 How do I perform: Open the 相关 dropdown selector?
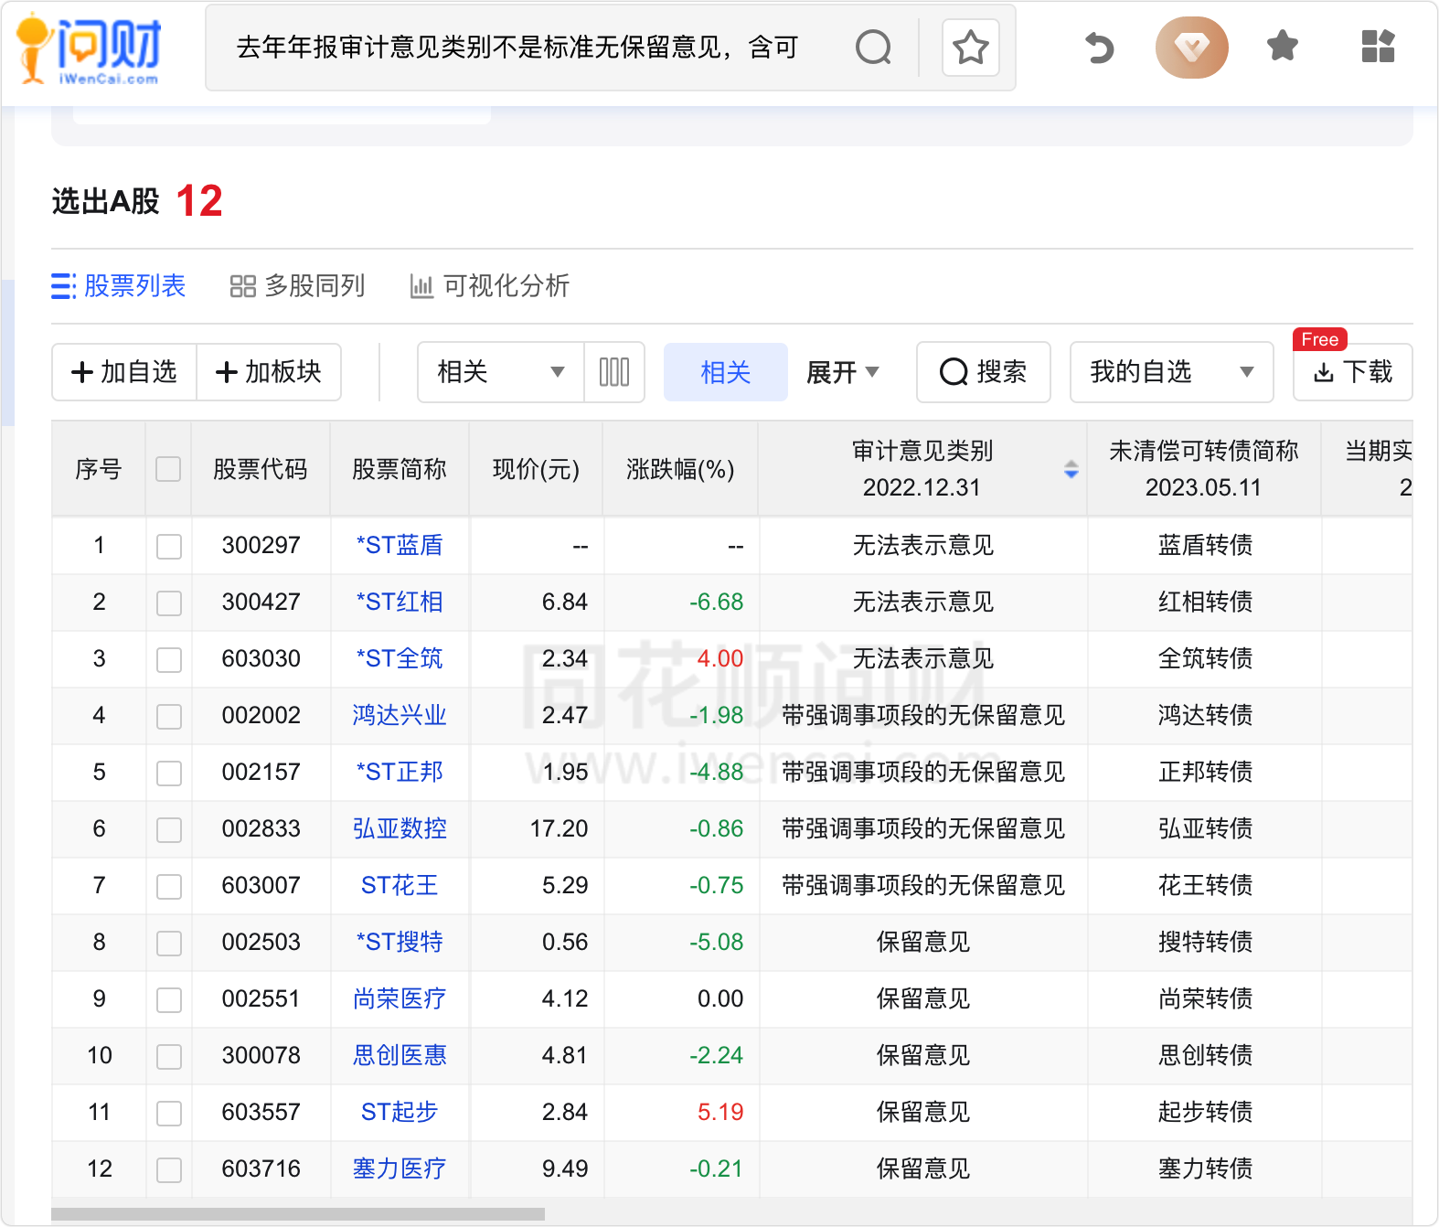[500, 372]
